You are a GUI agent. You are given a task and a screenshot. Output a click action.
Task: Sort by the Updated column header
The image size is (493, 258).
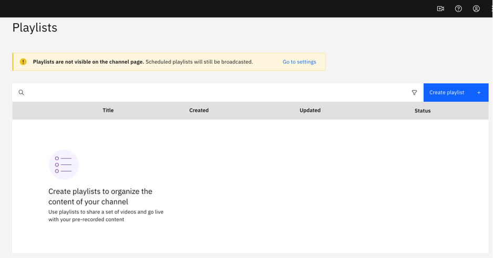coord(310,110)
